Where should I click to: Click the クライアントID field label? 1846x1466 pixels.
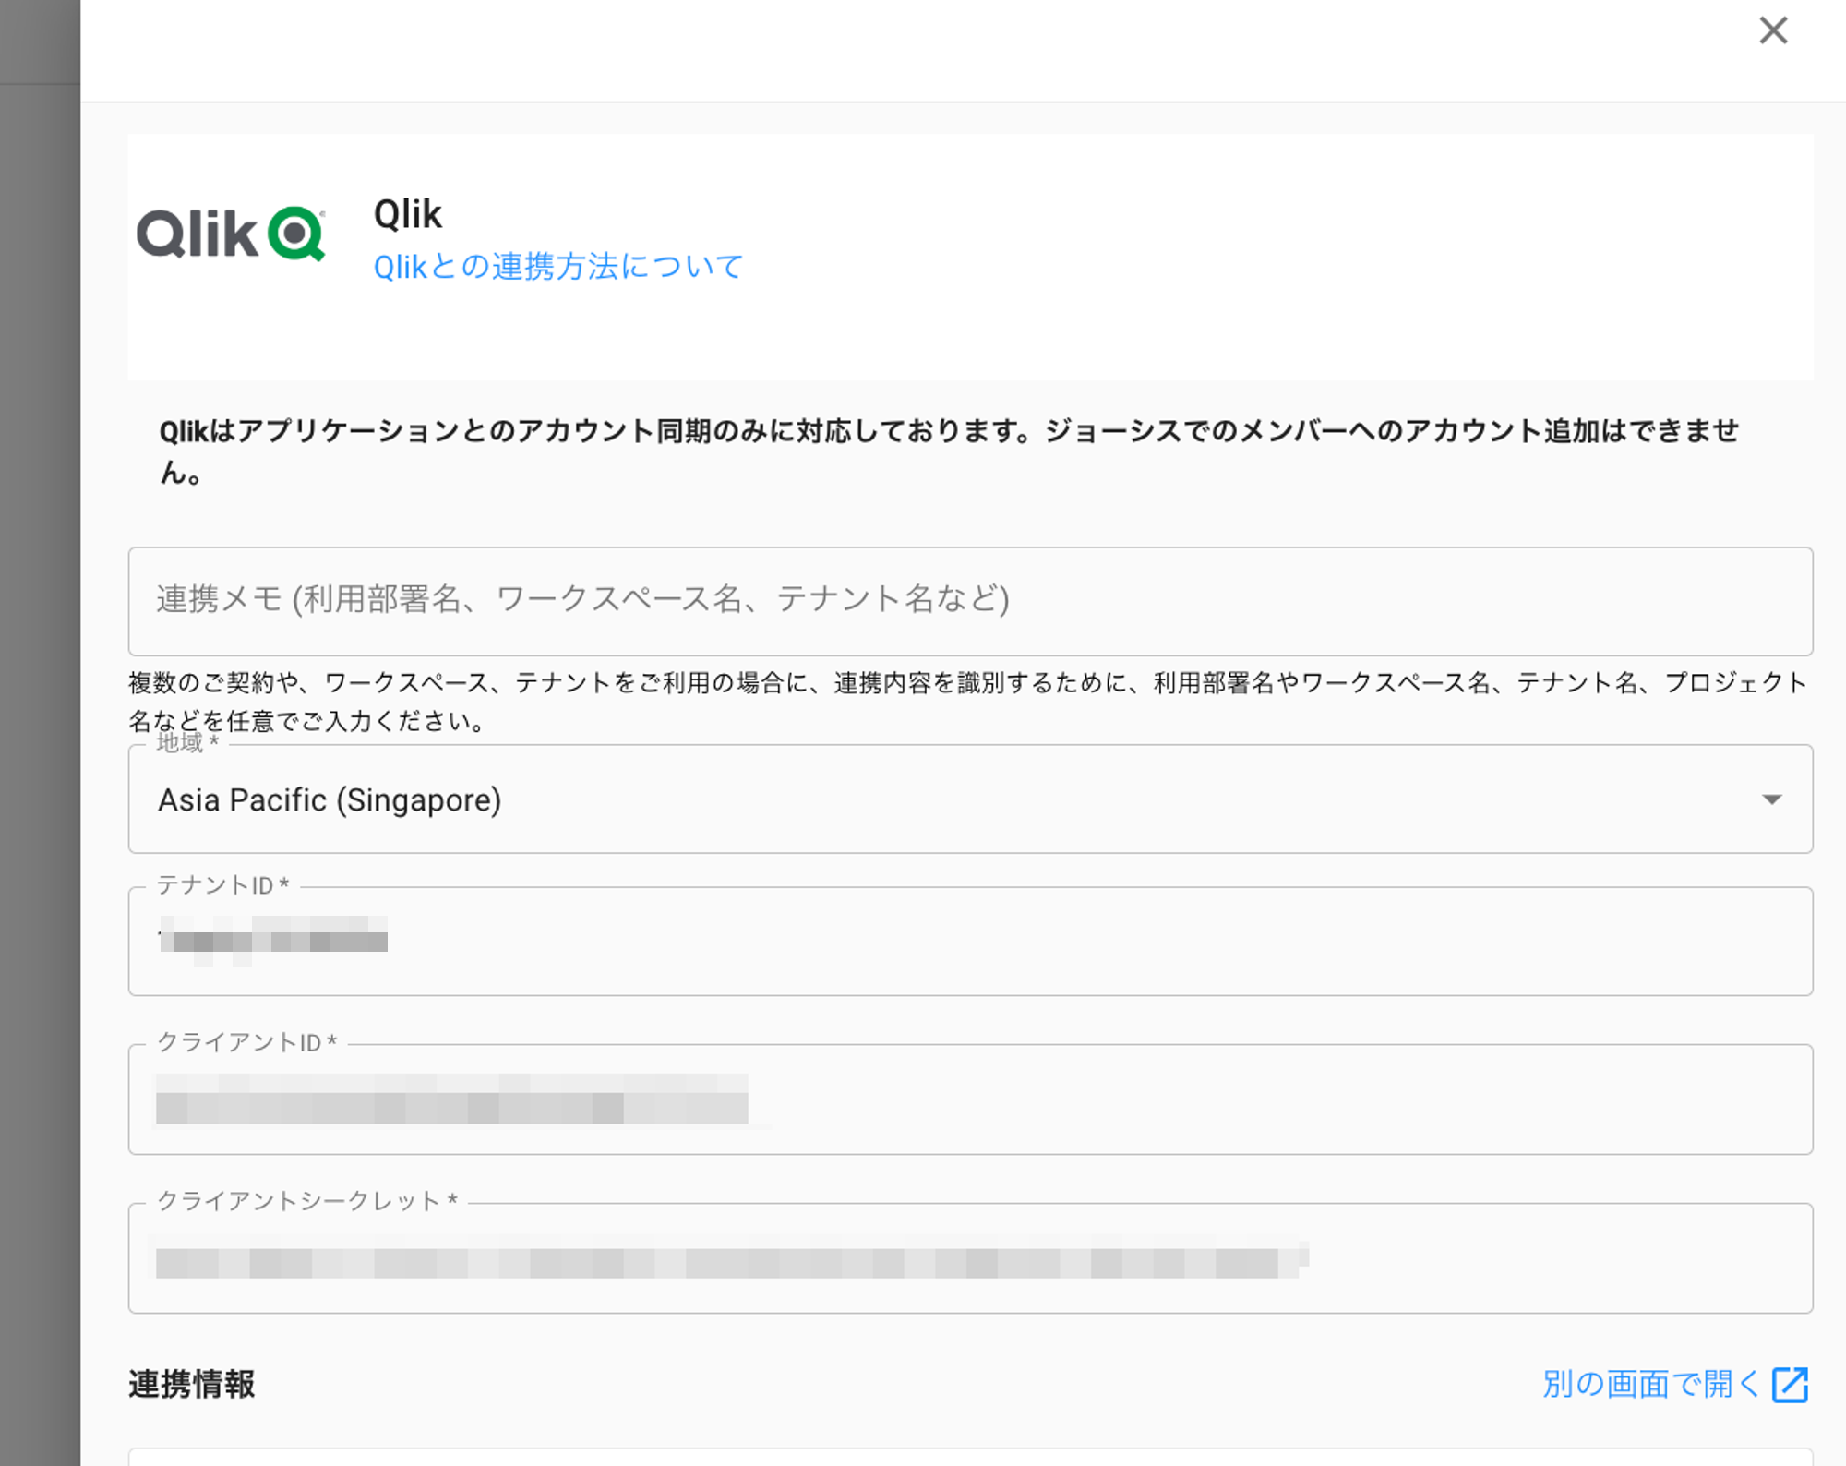pos(246,1042)
